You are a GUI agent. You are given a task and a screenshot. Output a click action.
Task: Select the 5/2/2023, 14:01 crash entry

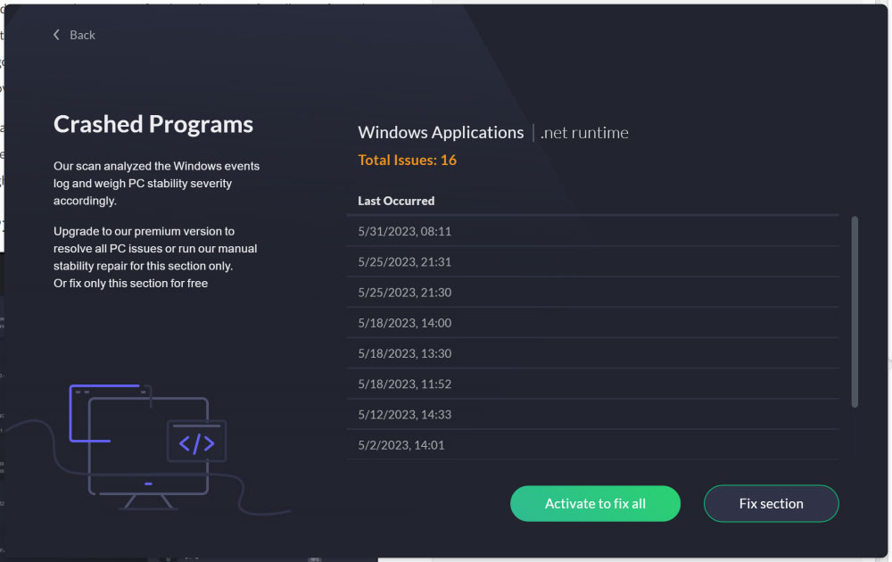[x=592, y=445]
